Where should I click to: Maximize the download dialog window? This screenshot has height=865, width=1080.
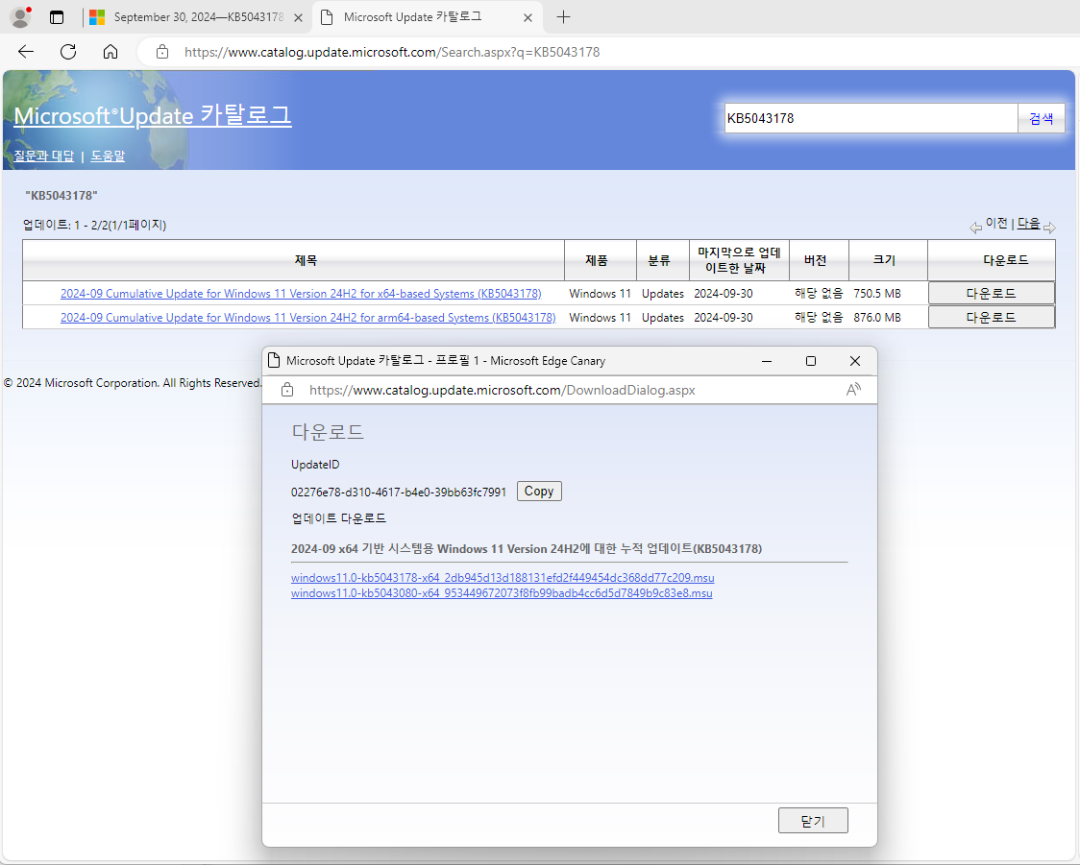pyautogui.click(x=811, y=361)
